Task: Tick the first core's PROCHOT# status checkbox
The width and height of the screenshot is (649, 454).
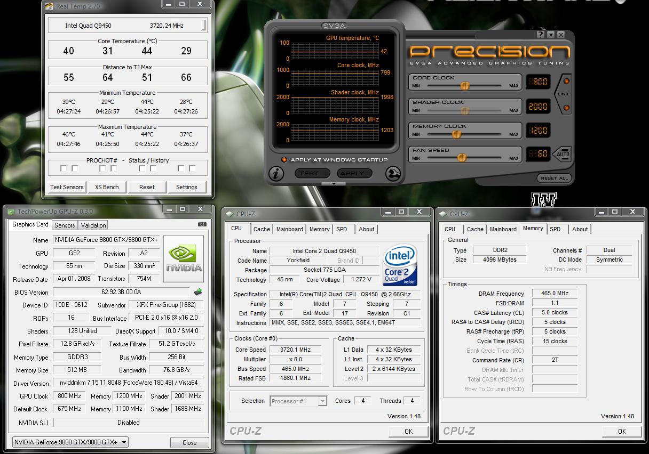Action: click(64, 168)
